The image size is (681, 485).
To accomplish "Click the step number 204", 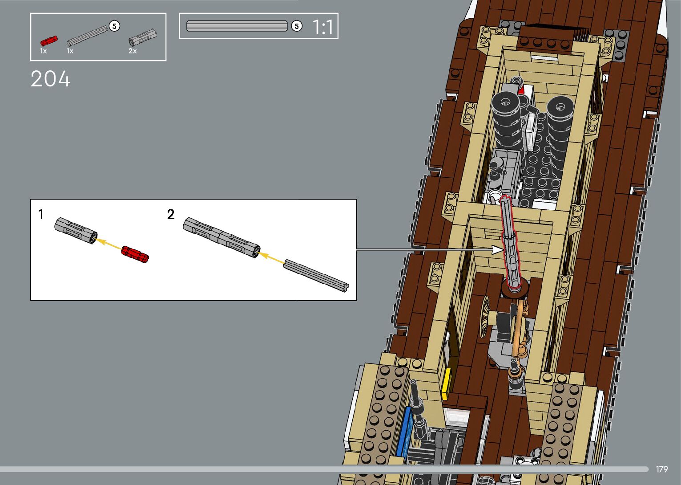I will (x=50, y=79).
